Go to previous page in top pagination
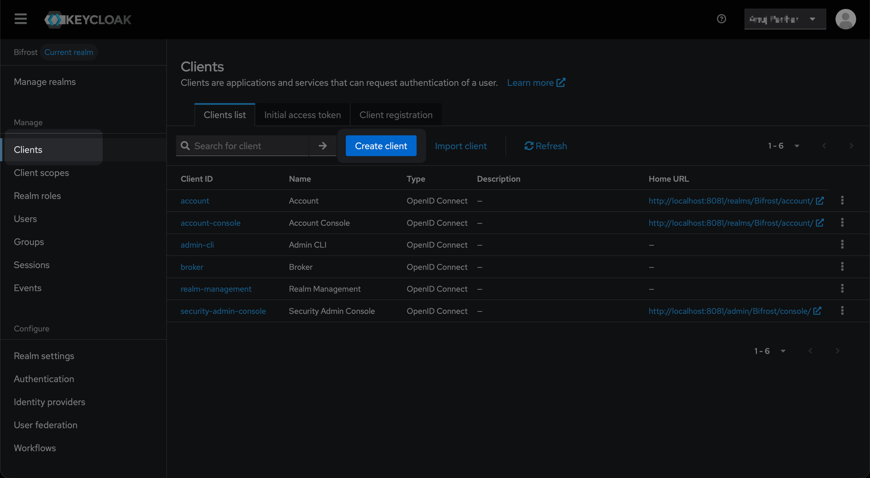 pos(824,146)
